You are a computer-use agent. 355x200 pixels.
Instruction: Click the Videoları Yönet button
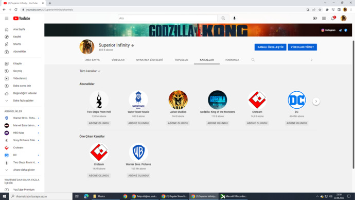pos(302,47)
